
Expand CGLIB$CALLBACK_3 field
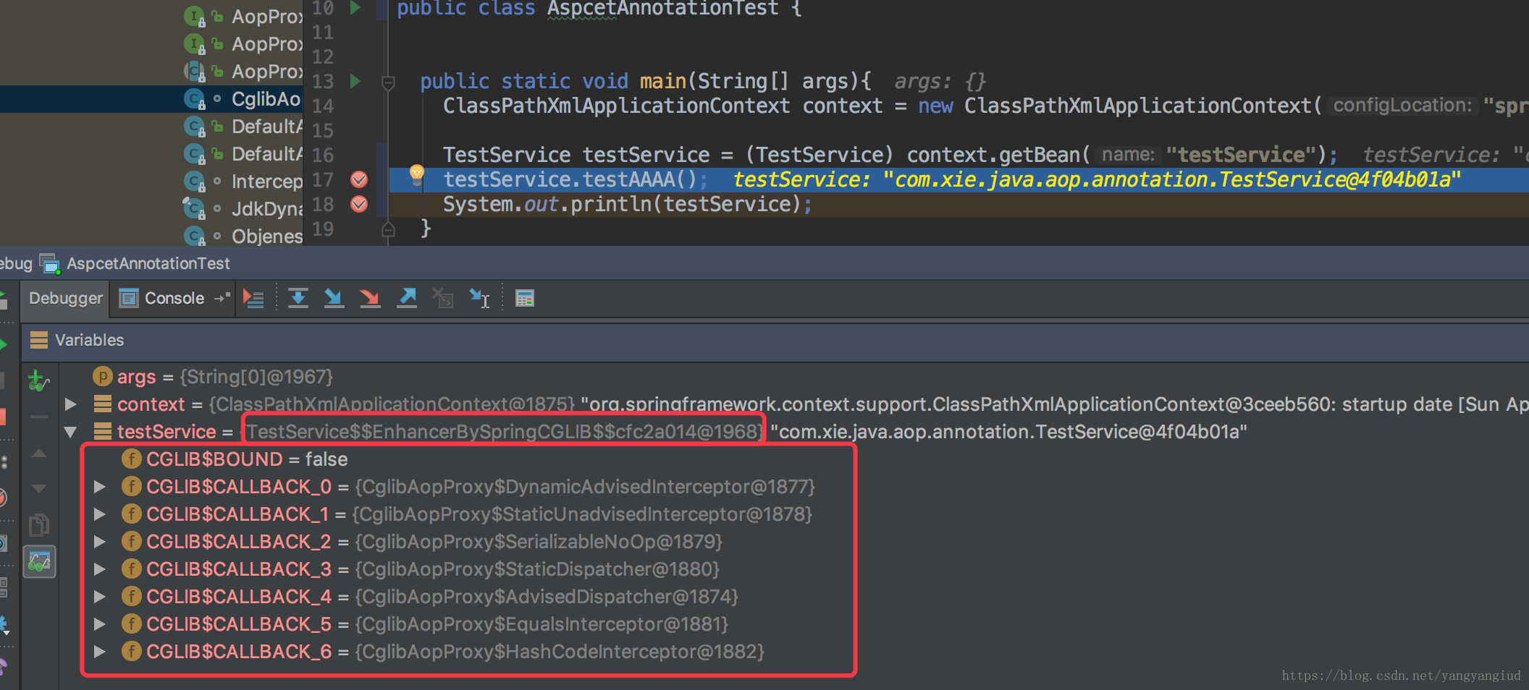pyautogui.click(x=100, y=569)
